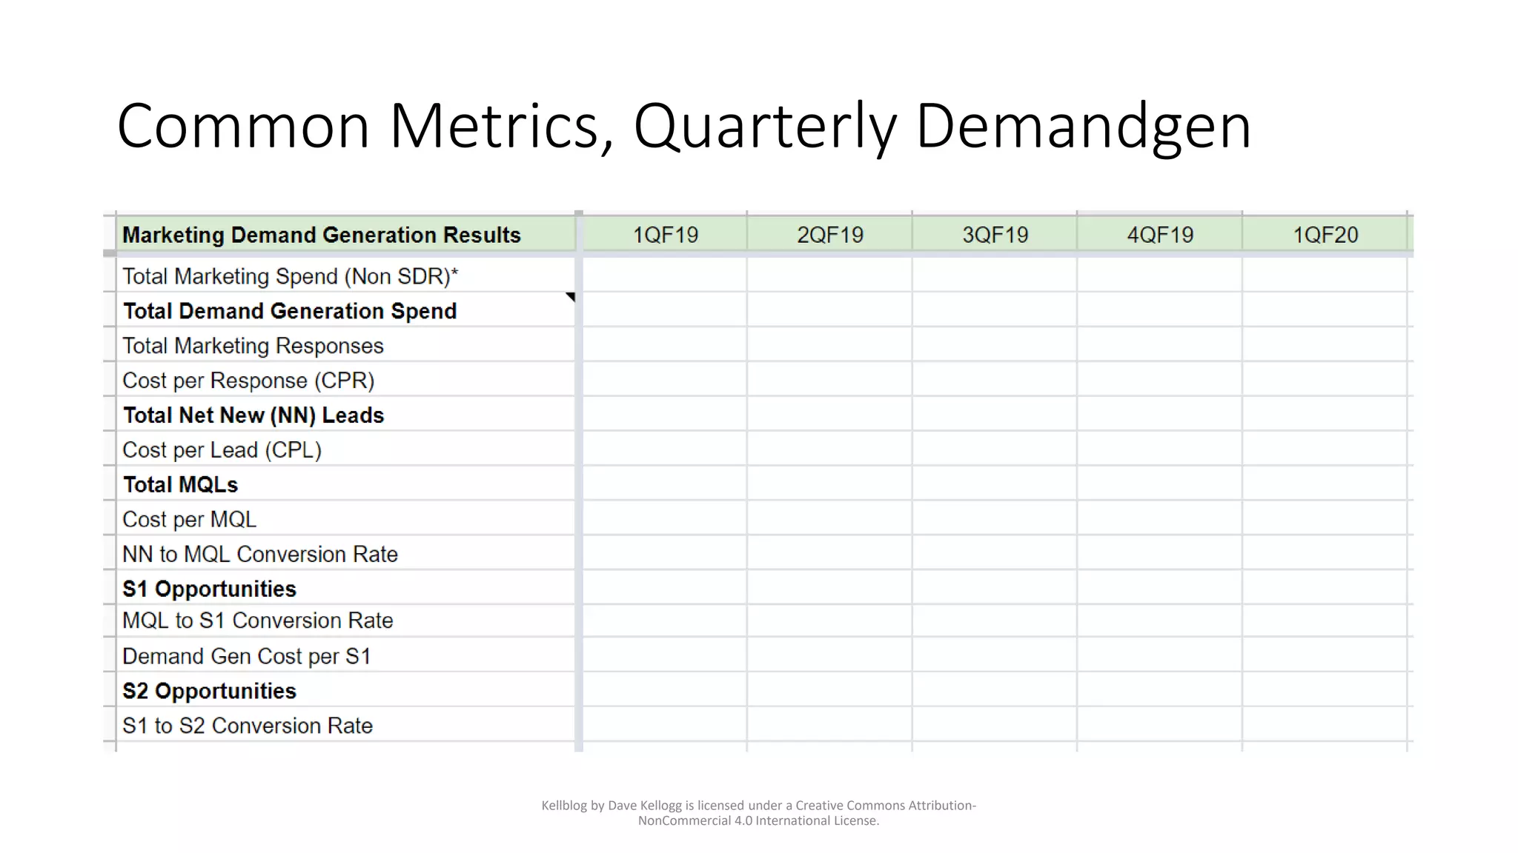Image resolution: width=1518 pixels, height=853 pixels.
Task: Click the 'S1 to S2 Conversion Rate' row label
Action: [x=247, y=726]
